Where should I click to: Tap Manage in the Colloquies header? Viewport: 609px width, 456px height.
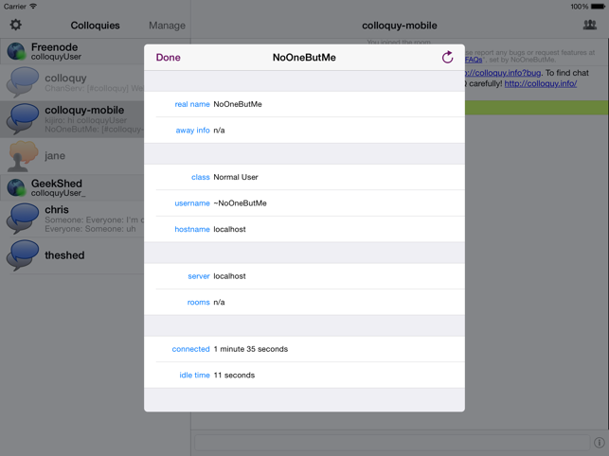coord(167,26)
